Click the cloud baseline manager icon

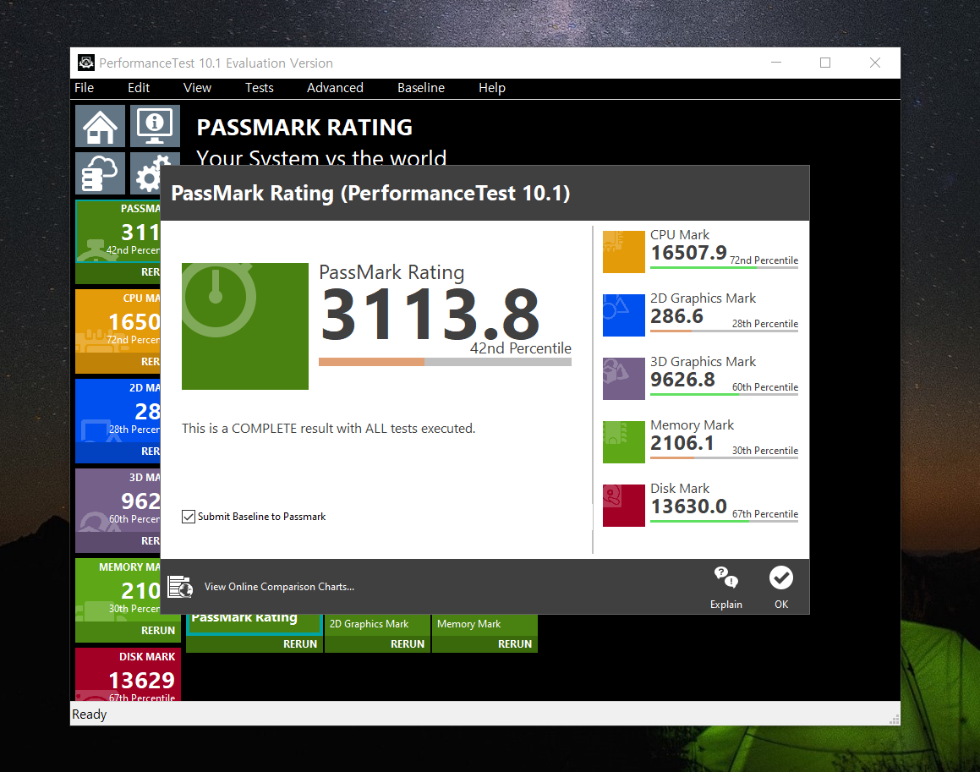[x=100, y=173]
